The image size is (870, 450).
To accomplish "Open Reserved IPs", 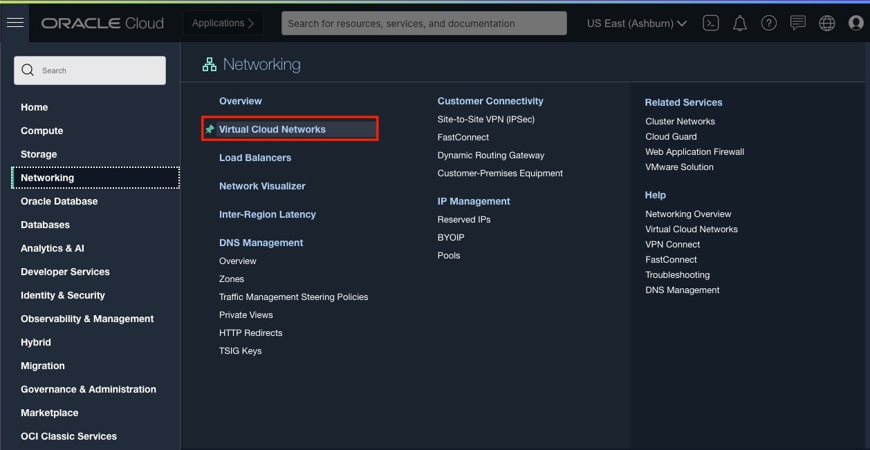I will [x=464, y=219].
